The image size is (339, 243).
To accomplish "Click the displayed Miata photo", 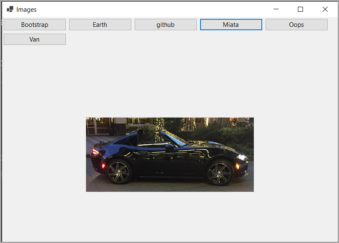I will (x=169, y=154).
